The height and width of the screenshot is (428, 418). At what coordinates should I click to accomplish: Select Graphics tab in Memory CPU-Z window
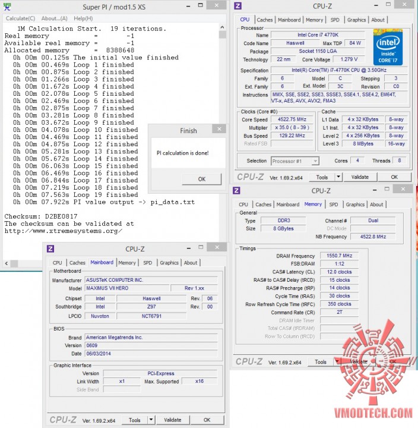[x=355, y=204]
